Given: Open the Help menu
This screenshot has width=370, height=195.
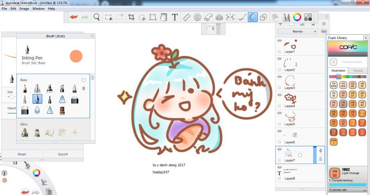Looking at the screenshot, I should pyautogui.click(x=51, y=9).
